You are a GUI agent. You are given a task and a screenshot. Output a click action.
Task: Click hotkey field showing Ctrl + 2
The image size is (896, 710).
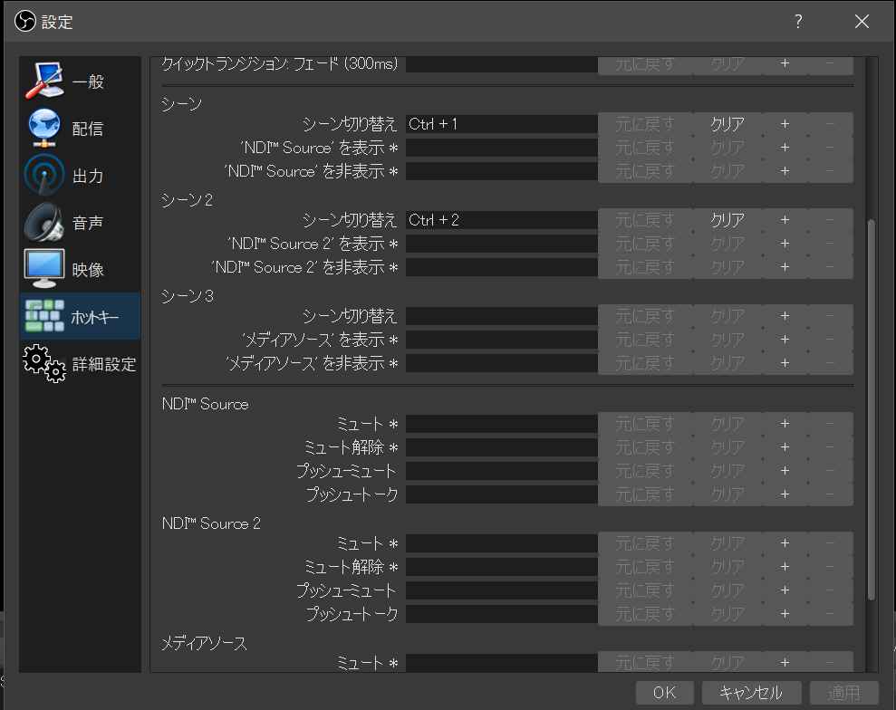pyautogui.click(x=502, y=220)
